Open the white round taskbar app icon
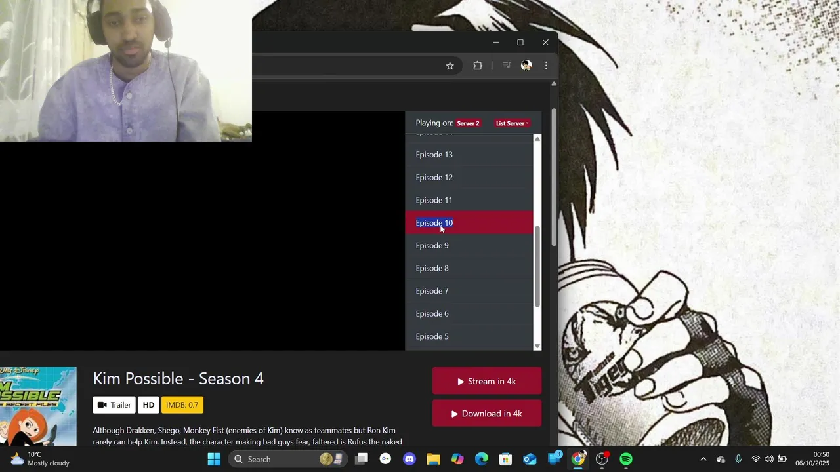 tap(385, 459)
